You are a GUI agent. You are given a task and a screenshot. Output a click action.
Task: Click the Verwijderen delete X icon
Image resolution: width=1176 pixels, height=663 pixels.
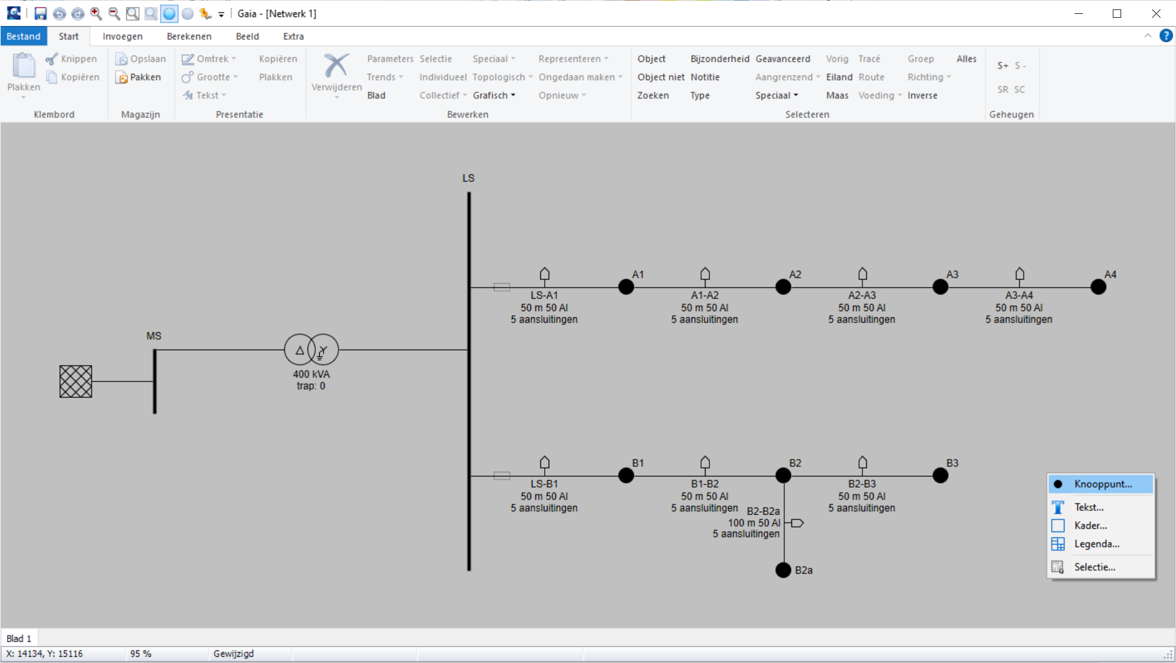coord(336,66)
